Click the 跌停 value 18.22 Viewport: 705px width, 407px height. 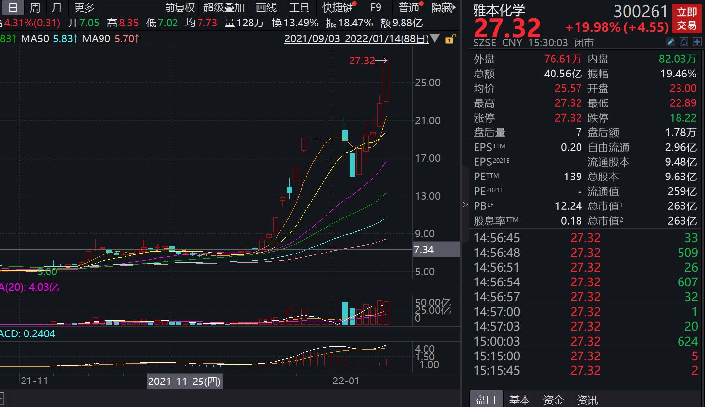click(x=683, y=118)
